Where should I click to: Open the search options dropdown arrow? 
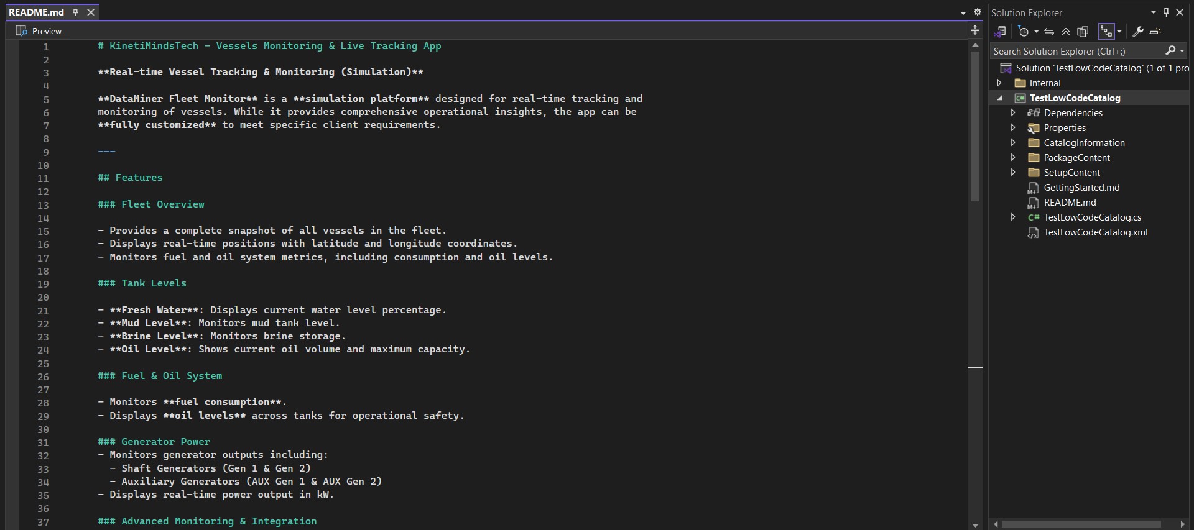click(1182, 51)
